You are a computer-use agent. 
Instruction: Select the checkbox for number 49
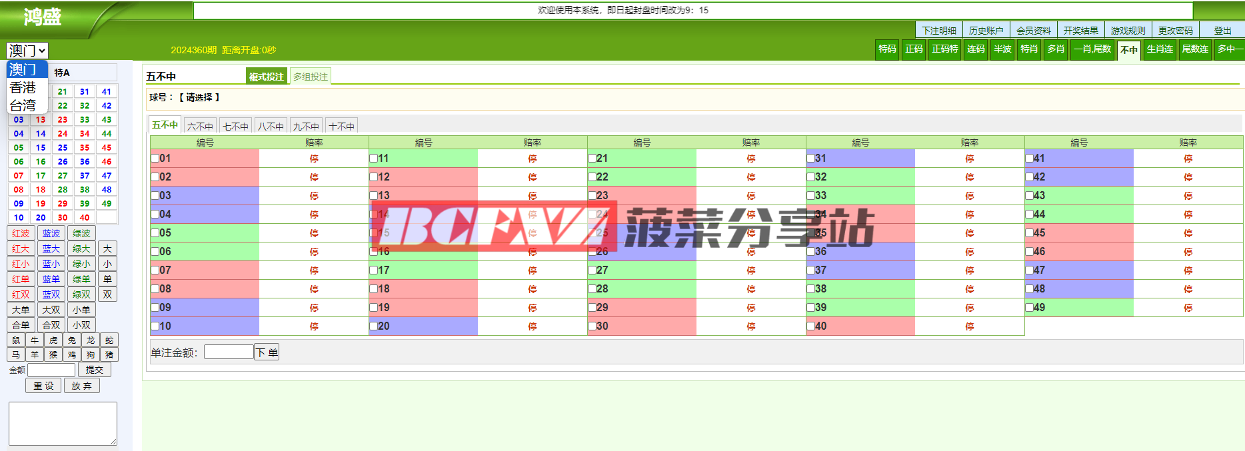1029,308
